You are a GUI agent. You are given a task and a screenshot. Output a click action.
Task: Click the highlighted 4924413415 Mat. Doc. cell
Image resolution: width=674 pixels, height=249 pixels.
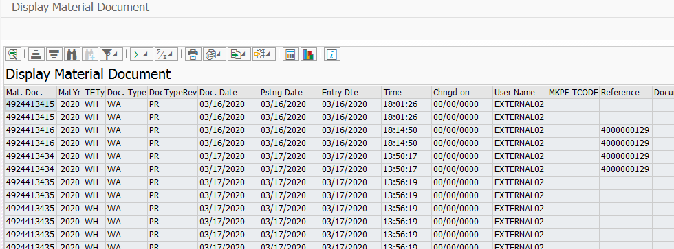coord(30,104)
